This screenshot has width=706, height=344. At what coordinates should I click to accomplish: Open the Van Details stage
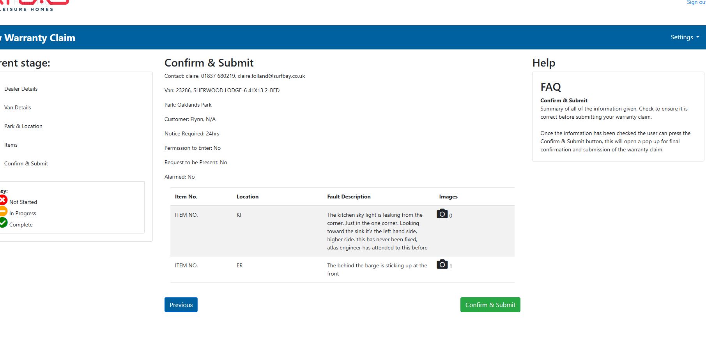tap(18, 107)
